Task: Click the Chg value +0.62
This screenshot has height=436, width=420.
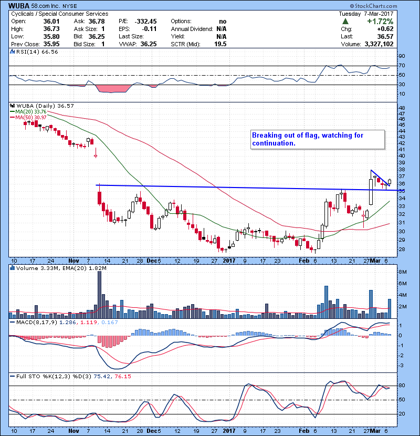Action: pos(385,29)
